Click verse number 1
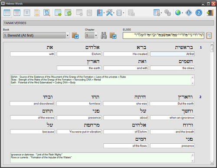This screenshot has height=168, width=217. click(201, 47)
